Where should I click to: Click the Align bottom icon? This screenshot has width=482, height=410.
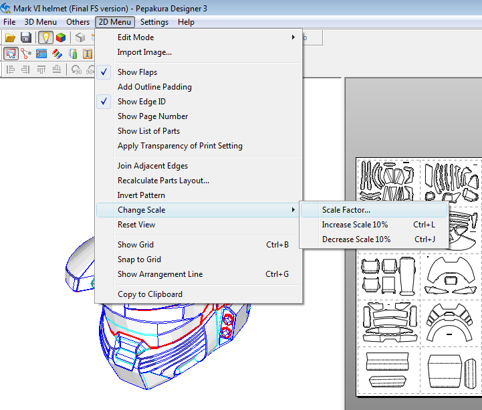(x=57, y=70)
